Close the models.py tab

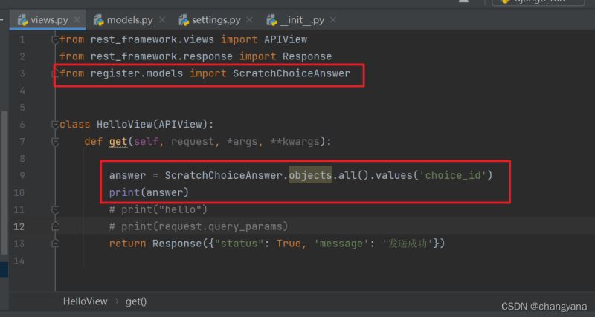click(x=161, y=20)
